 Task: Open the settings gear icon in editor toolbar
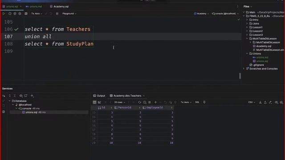(x=20, y=14)
